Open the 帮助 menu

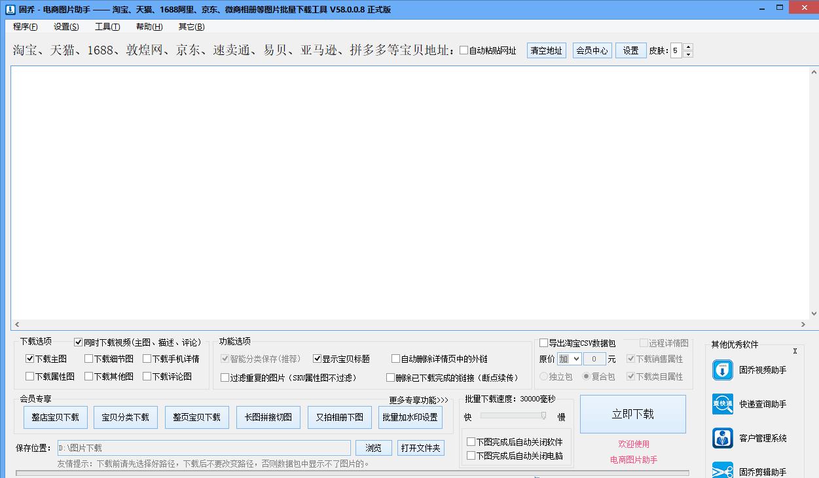tap(149, 26)
